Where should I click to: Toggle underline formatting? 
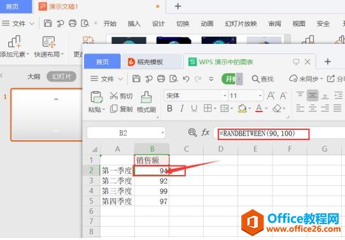(x=194, y=108)
